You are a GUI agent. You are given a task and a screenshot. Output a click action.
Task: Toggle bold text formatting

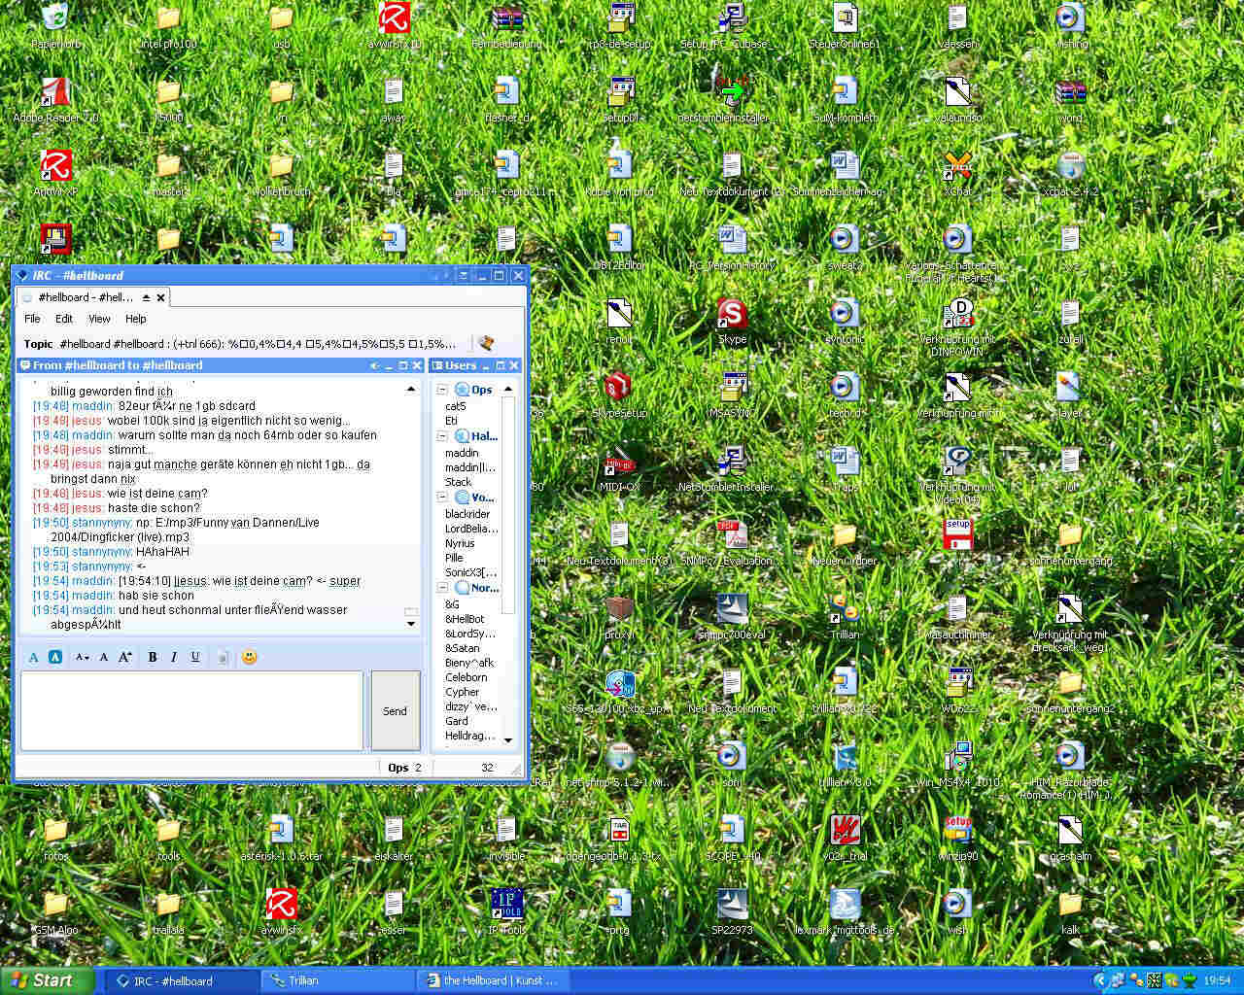click(153, 658)
